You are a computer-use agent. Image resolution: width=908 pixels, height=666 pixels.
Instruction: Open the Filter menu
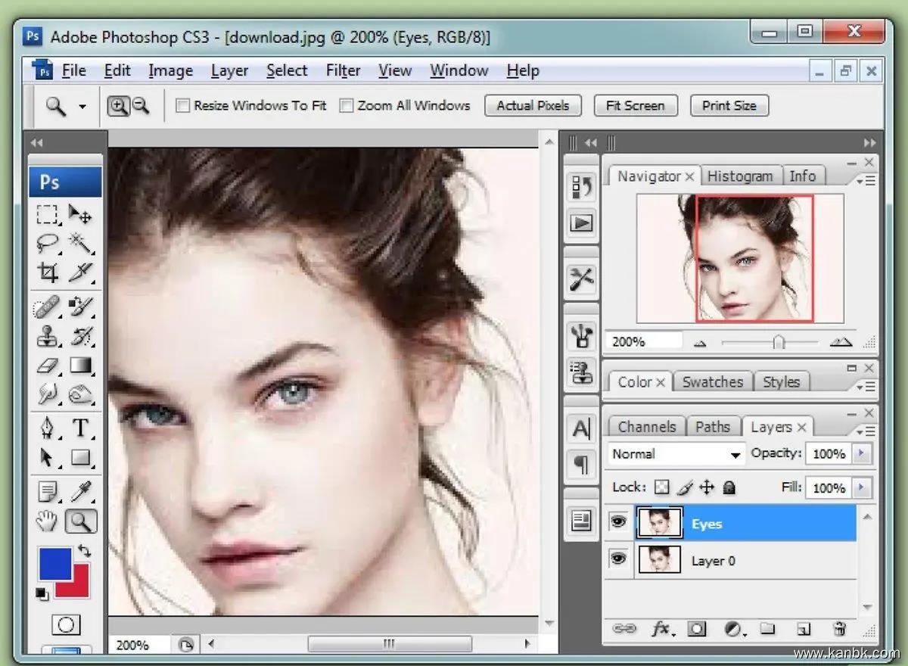(343, 71)
